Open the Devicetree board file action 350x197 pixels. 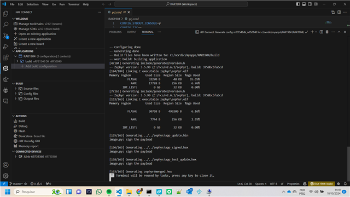[32, 136]
